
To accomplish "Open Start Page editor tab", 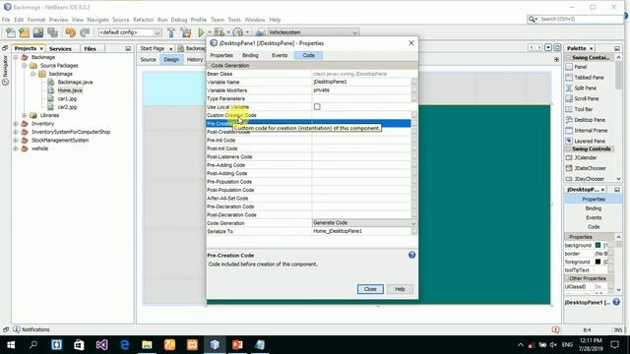I will point(153,48).
